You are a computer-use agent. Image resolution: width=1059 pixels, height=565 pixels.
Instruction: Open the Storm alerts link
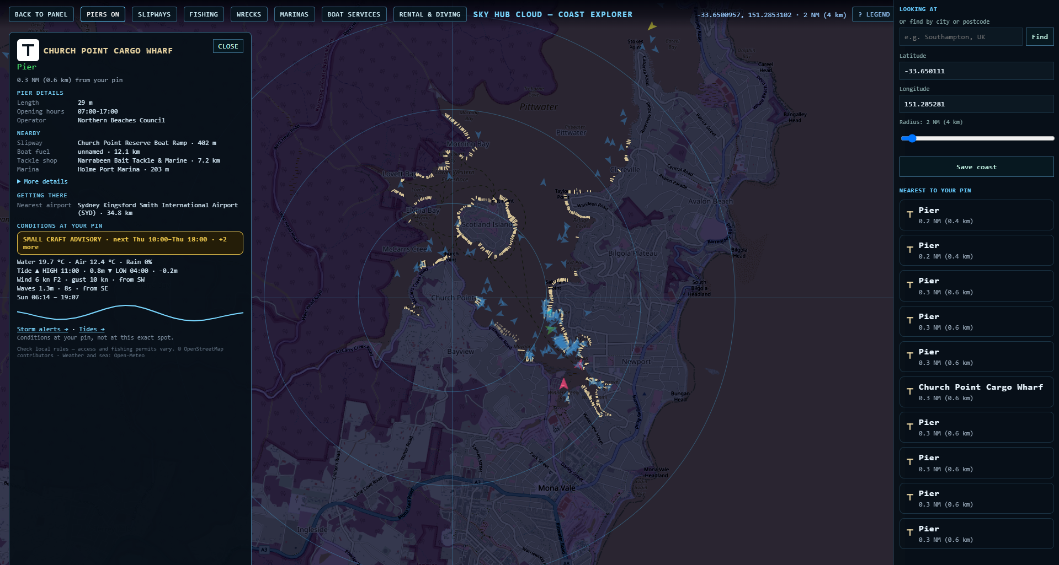click(x=42, y=329)
